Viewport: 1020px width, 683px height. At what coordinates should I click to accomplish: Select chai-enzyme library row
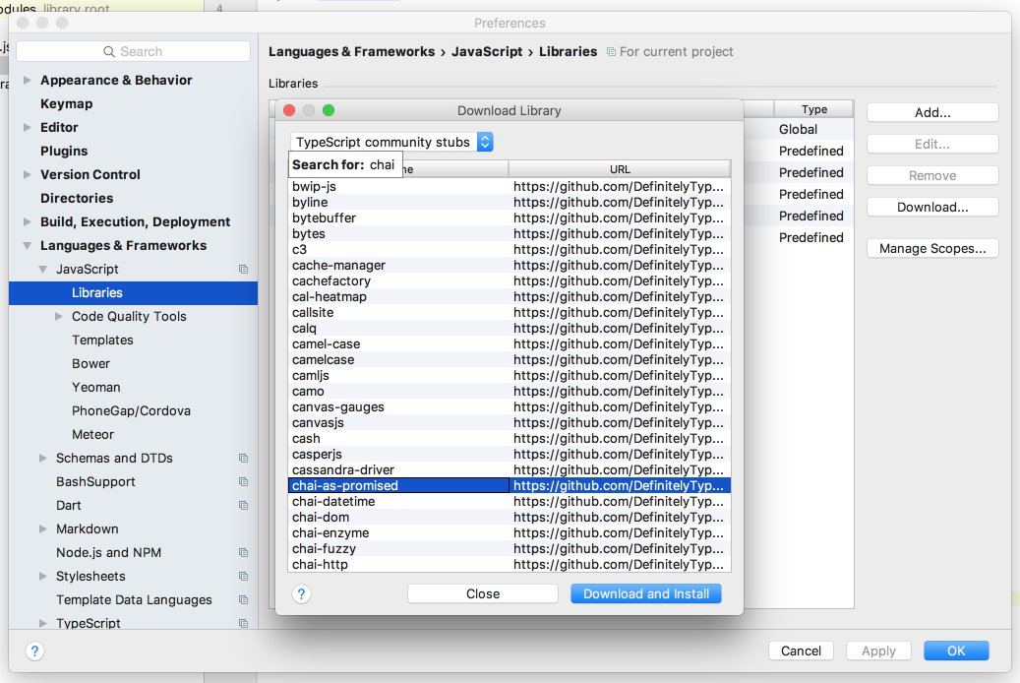tap(510, 532)
